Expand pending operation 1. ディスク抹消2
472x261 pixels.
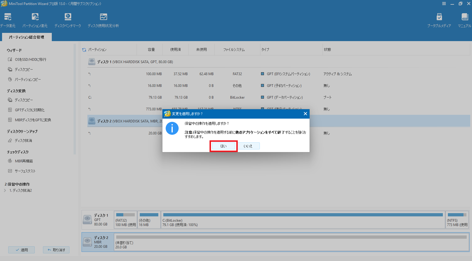coord(5,191)
